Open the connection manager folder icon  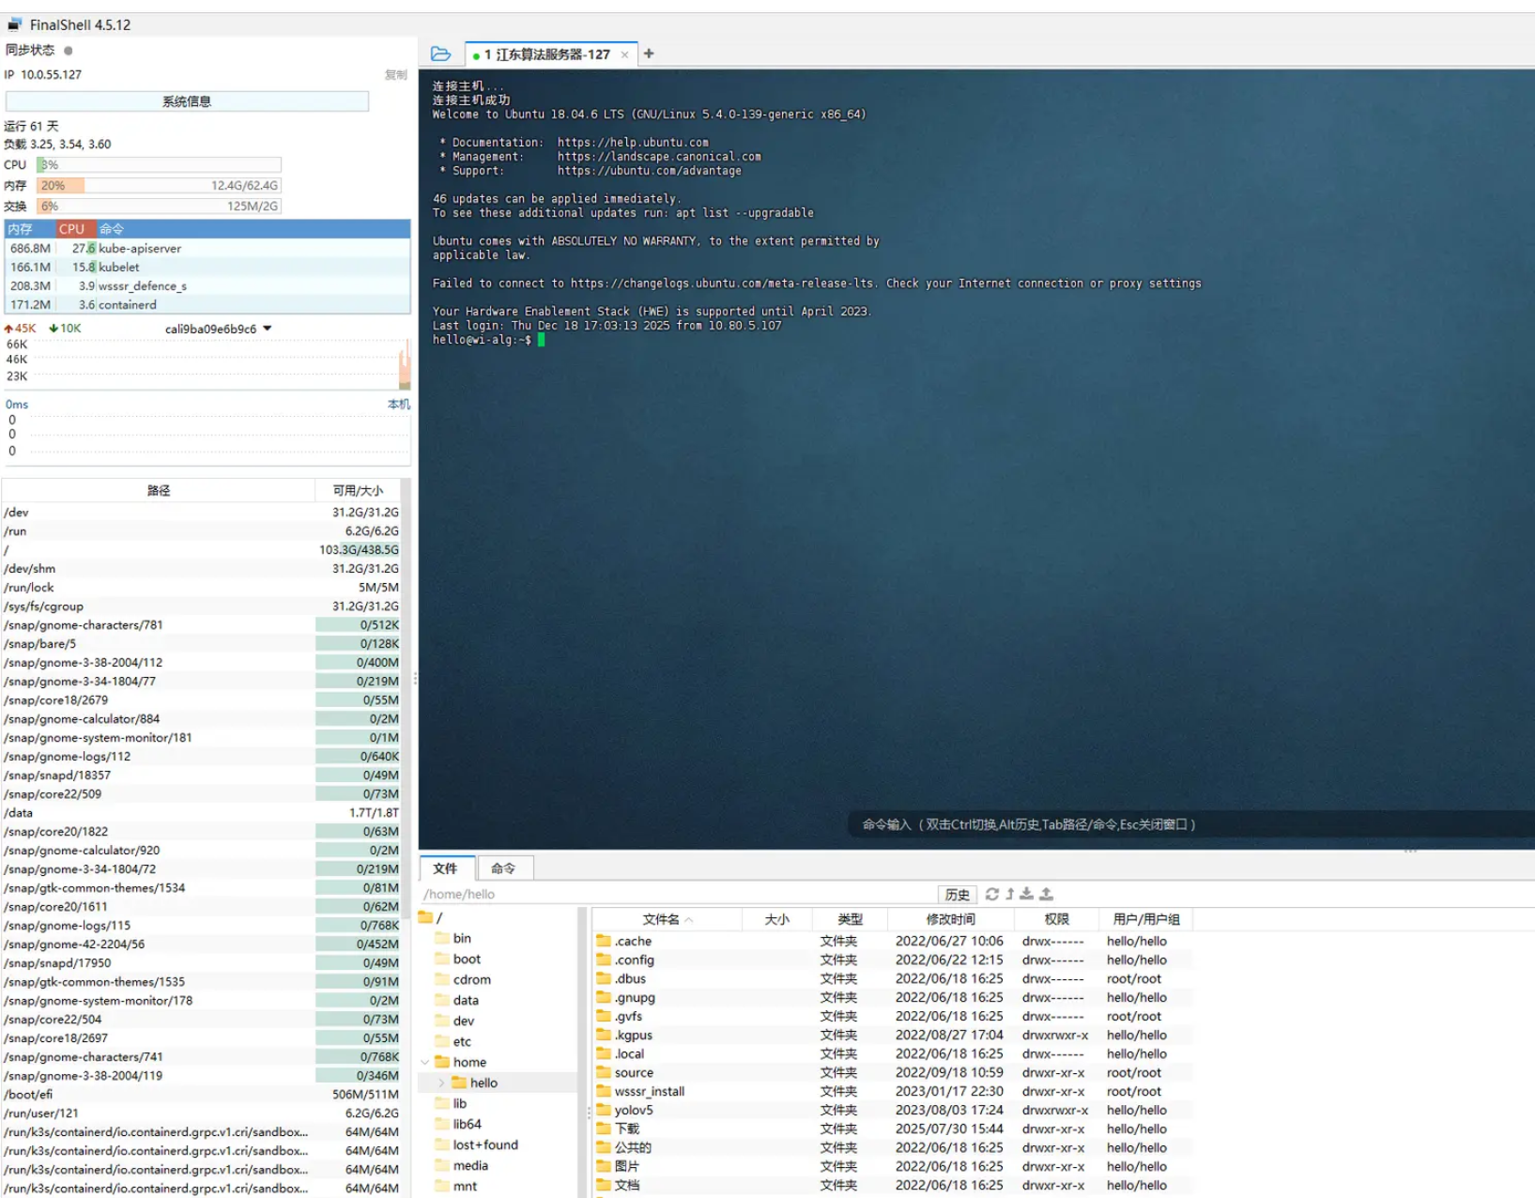[x=440, y=54]
